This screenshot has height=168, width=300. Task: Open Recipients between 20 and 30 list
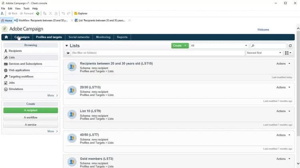click(116, 63)
